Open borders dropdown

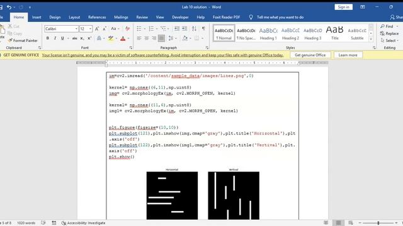(x=203, y=38)
